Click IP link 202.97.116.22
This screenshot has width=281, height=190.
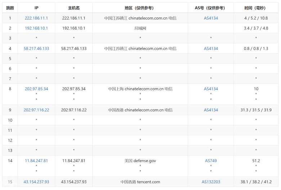(36, 110)
